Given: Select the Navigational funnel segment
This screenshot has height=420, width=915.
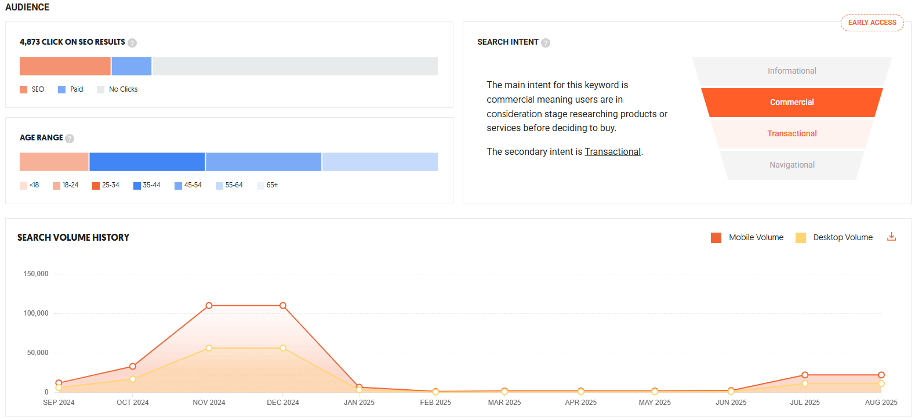Looking at the screenshot, I should [791, 165].
